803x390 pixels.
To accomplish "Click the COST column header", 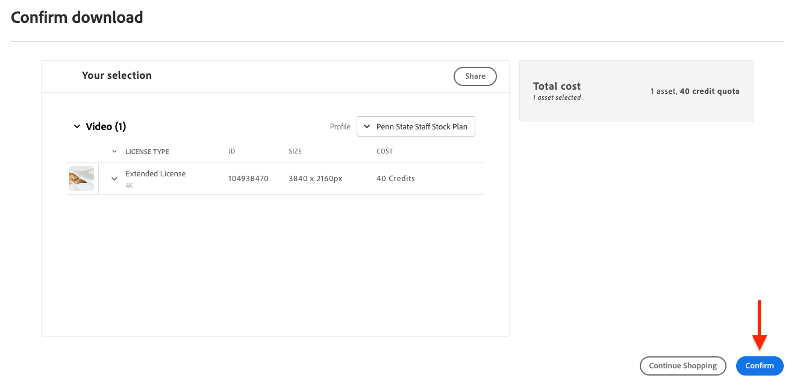I will 384,152.
